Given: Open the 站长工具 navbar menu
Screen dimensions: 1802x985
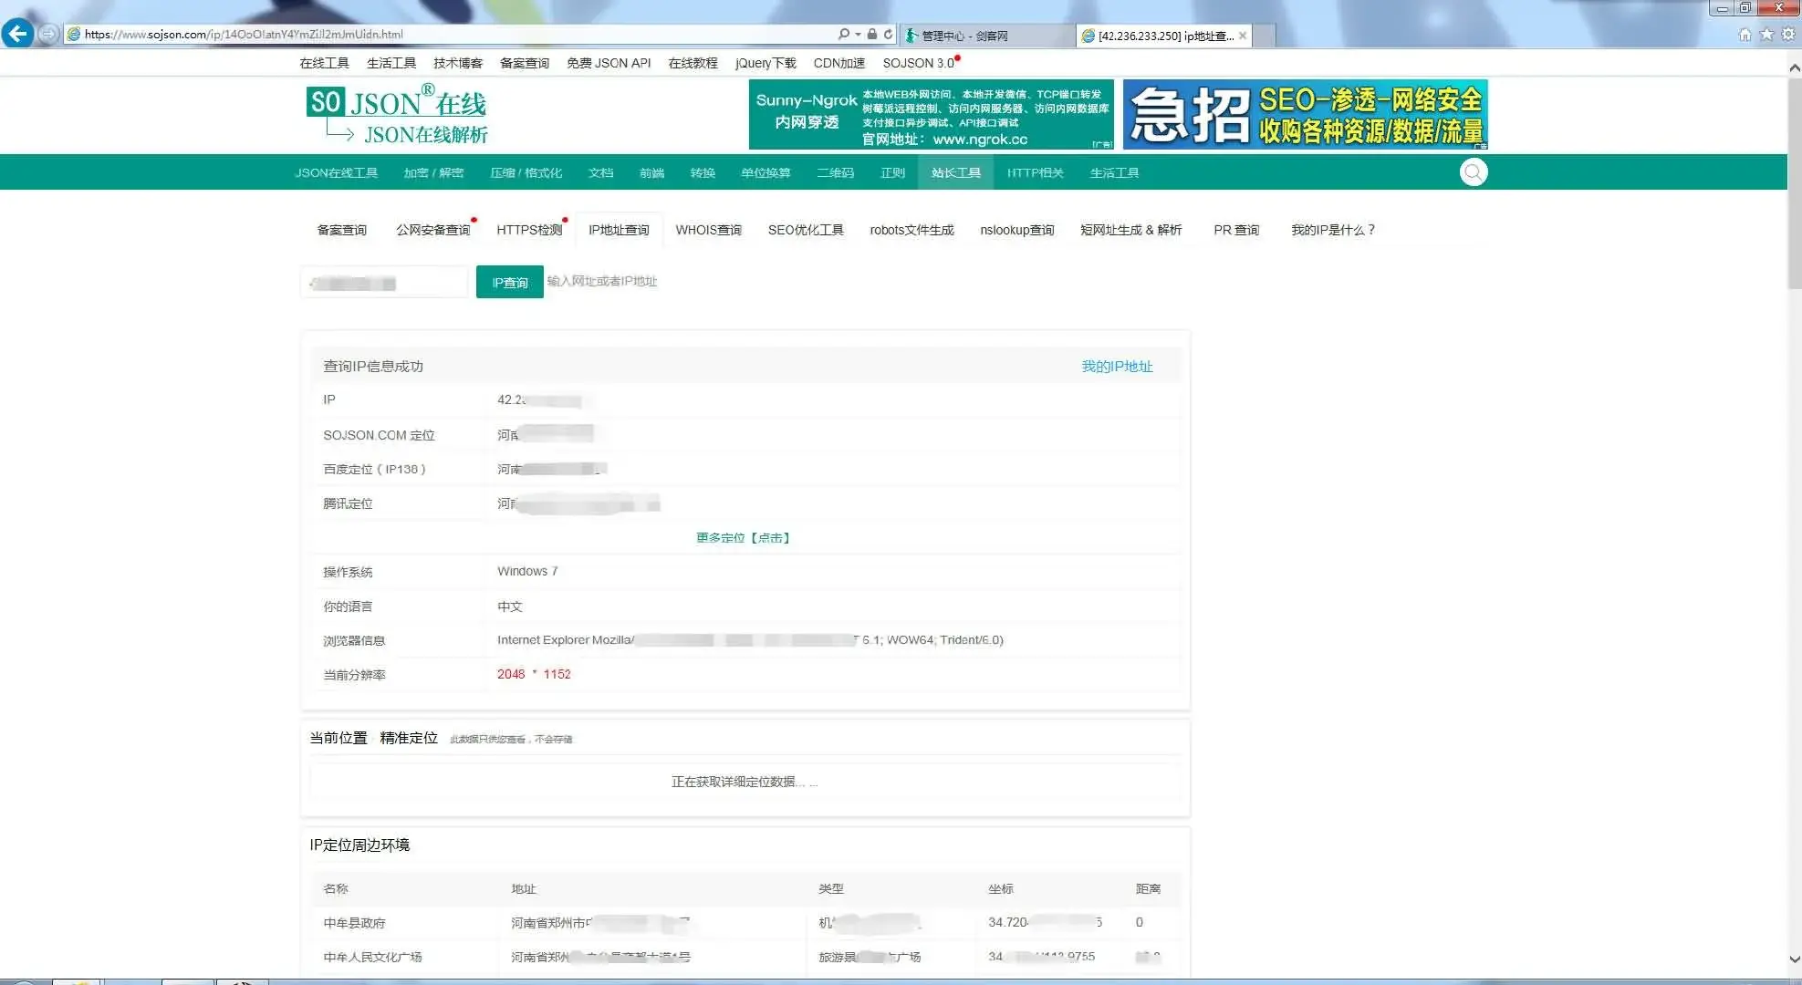Looking at the screenshot, I should pyautogui.click(x=955, y=172).
